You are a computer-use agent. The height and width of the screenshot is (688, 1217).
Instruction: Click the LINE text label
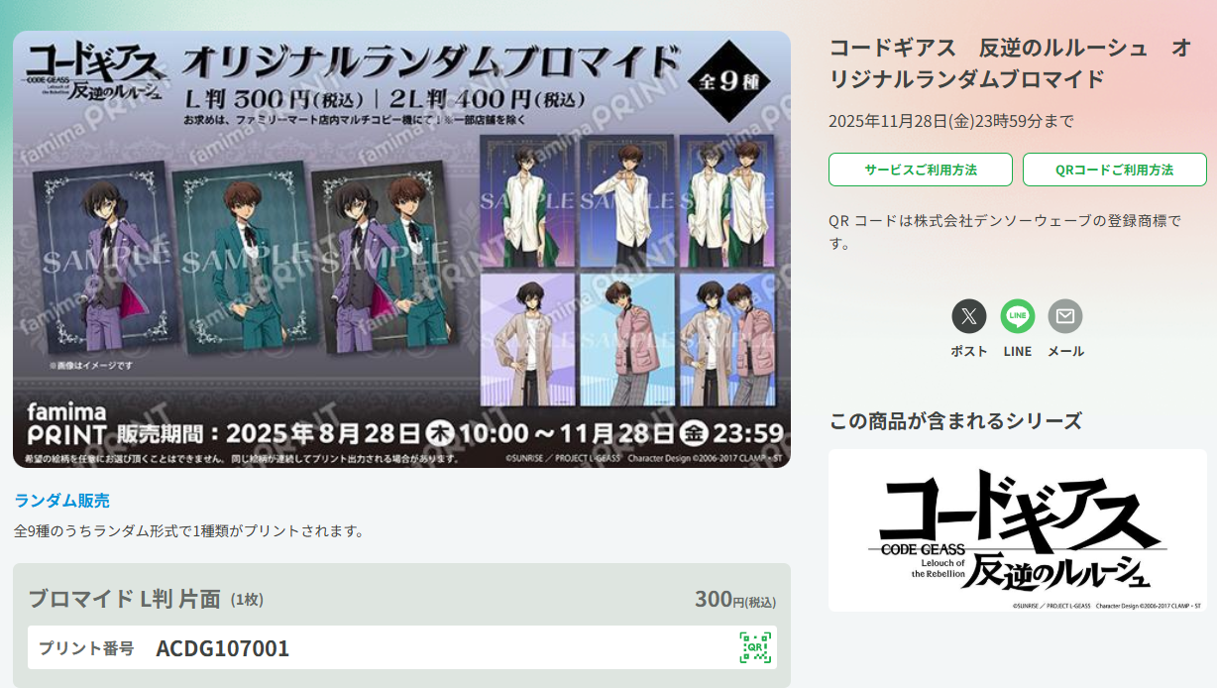pyautogui.click(x=1018, y=351)
